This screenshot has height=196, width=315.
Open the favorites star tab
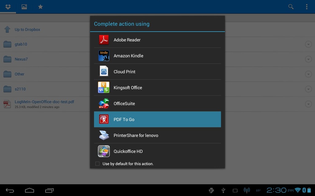click(x=40, y=7)
